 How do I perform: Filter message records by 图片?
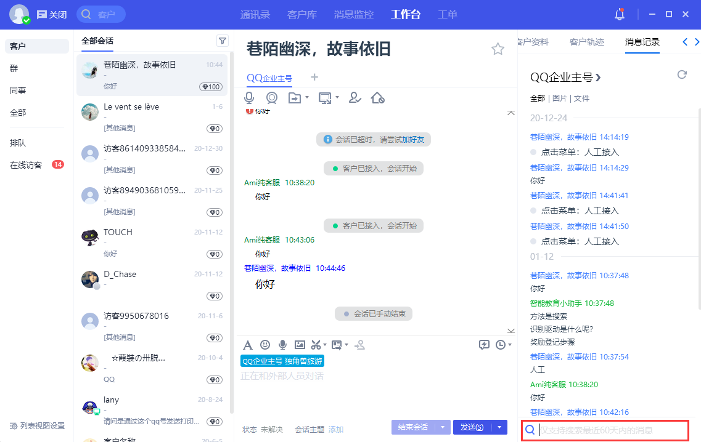coord(560,98)
